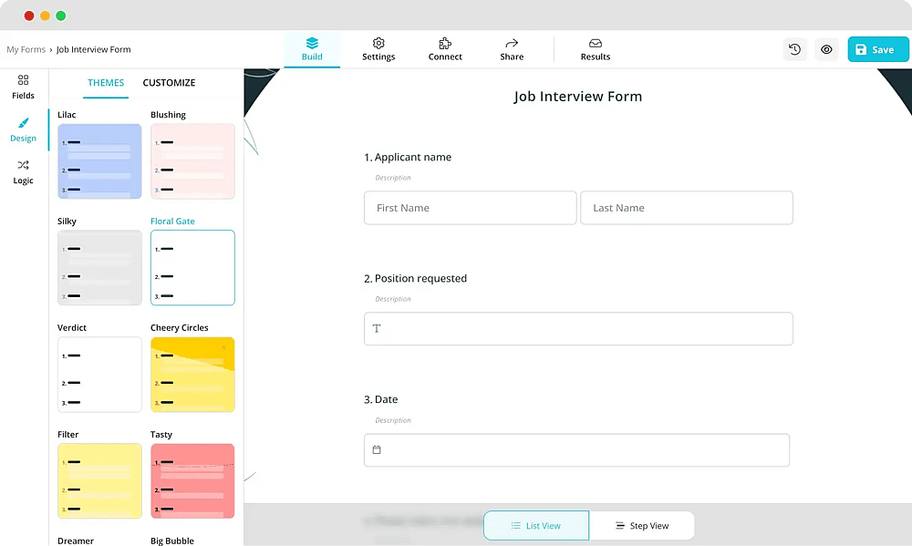Apply the Lilac theme thumbnail
The height and width of the screenshot is (546, 912).
pyautogui.click(x=99, y=161)
